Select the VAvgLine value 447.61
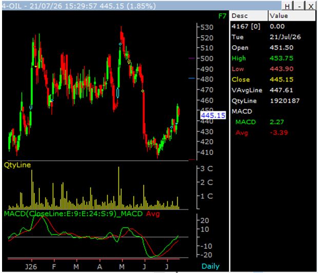318x273 pixels. pos(282,90)
